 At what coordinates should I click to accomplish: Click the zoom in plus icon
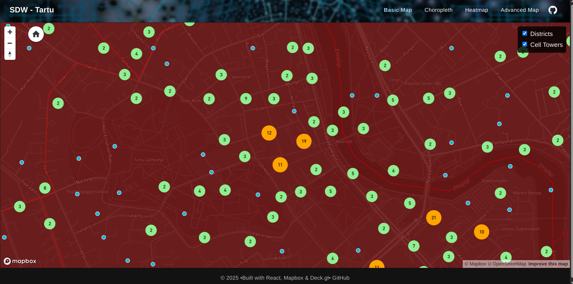point(10,32)
